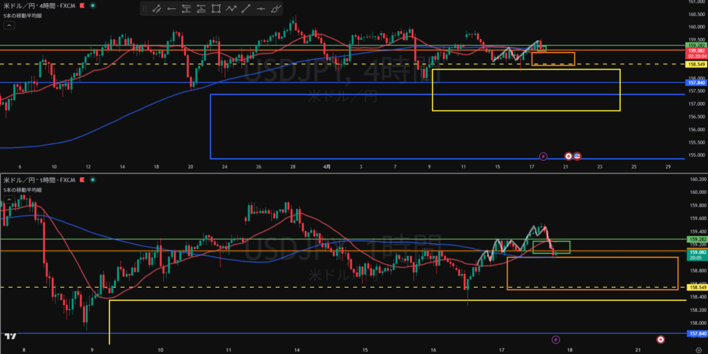Select the horizontal ray drawing tool

click(x=171, y=9)
